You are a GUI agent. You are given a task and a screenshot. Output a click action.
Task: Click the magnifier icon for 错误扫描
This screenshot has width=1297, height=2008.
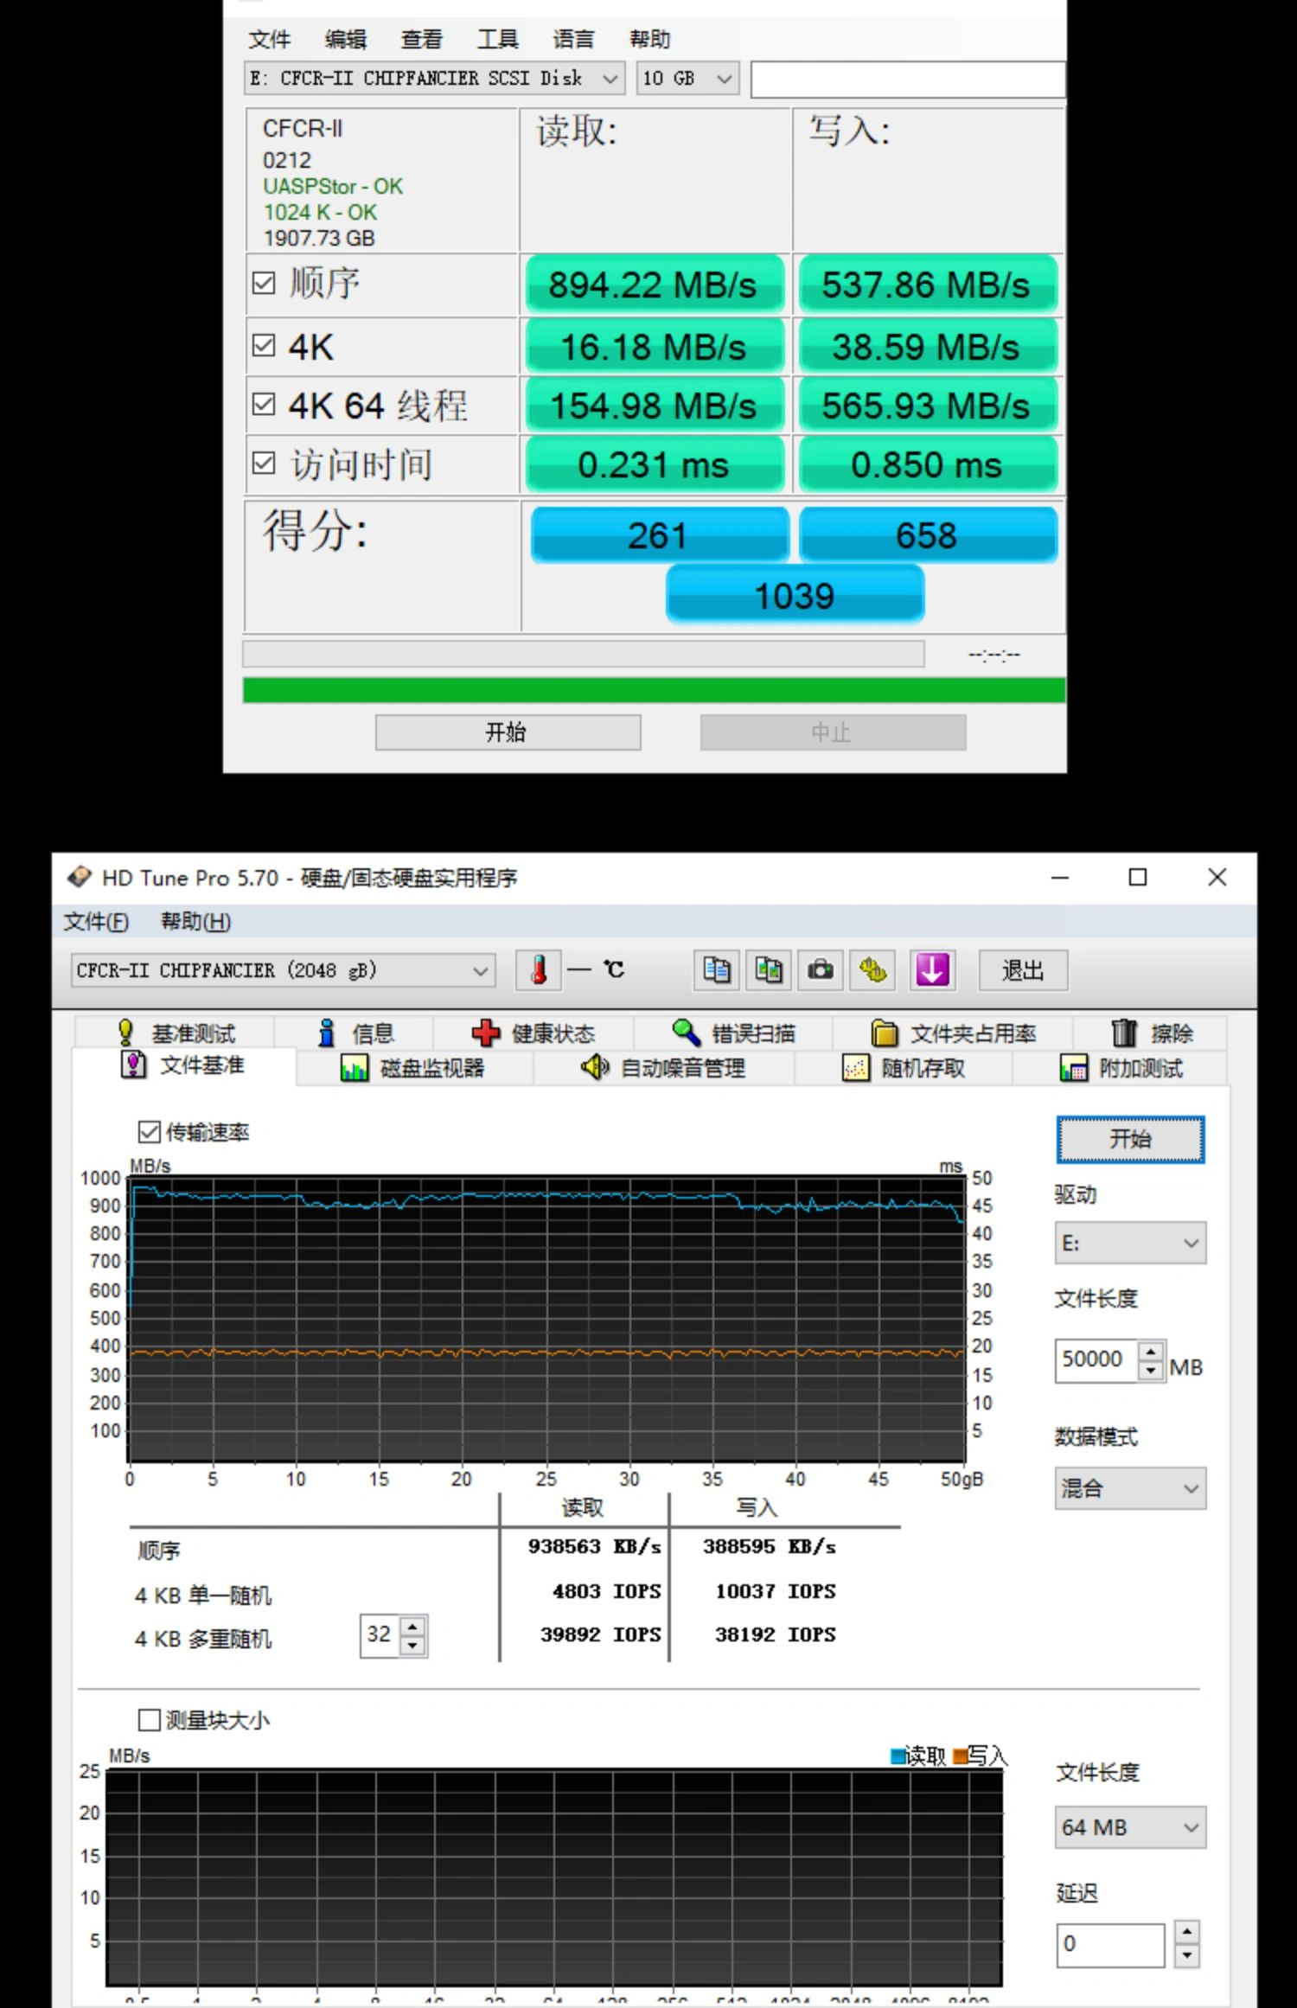pyautogui.click(x=687, y=1033)
